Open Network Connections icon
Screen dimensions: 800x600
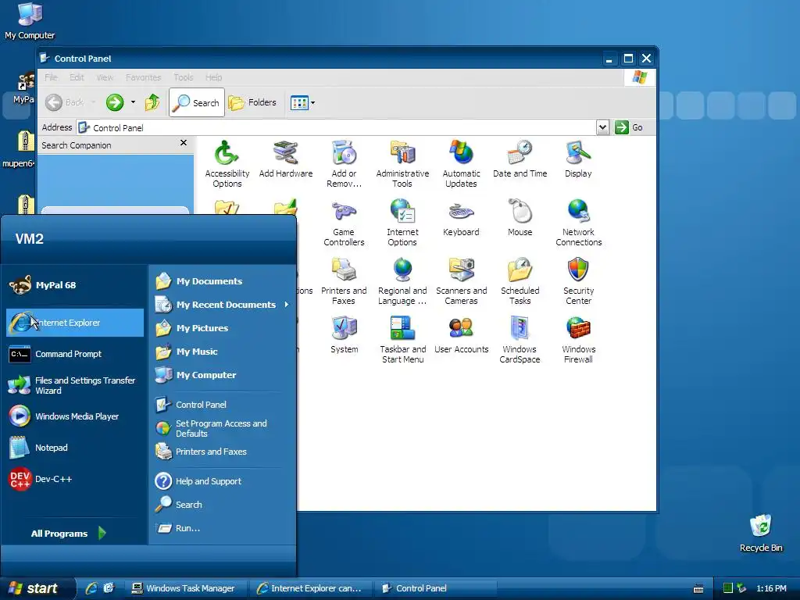click(579, 223)
